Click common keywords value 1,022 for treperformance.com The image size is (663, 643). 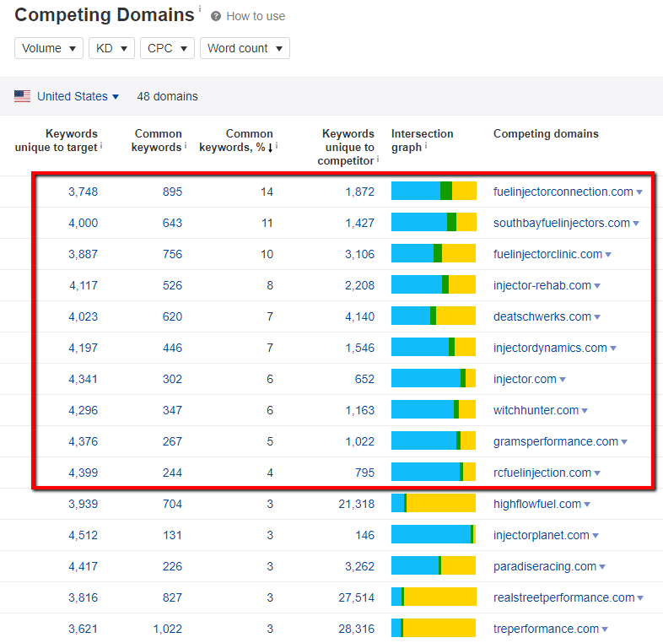(x=168, y=629)
